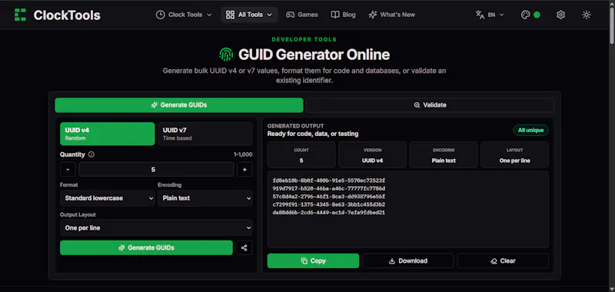Select UUID v4 Random option
The image size is (615, 292).
[107, 134]
